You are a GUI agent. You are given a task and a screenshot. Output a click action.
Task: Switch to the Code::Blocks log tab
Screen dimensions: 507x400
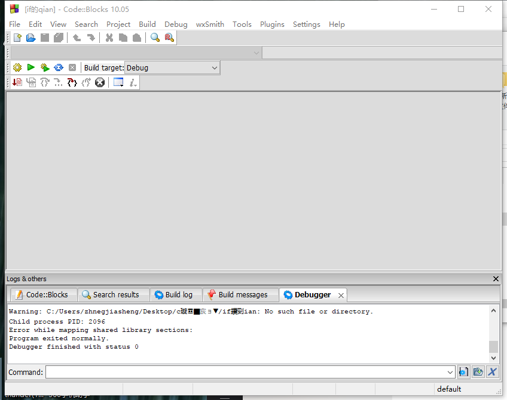pos(44,295)
